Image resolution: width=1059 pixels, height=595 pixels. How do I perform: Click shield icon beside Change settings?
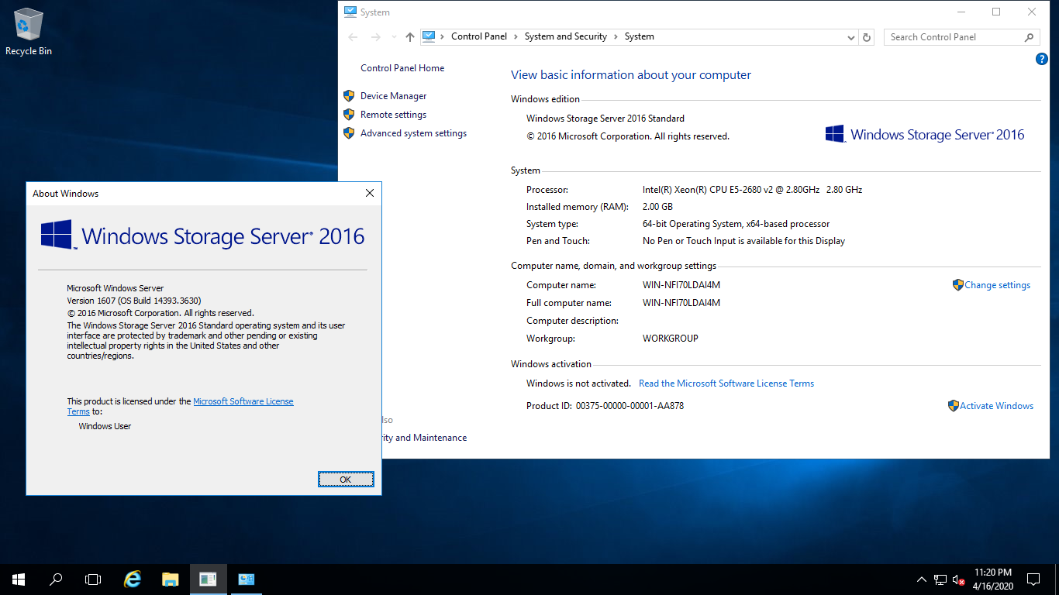[x=957, y=285]
